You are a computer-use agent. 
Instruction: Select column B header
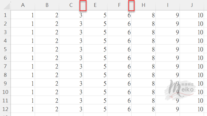pos(47,5)
